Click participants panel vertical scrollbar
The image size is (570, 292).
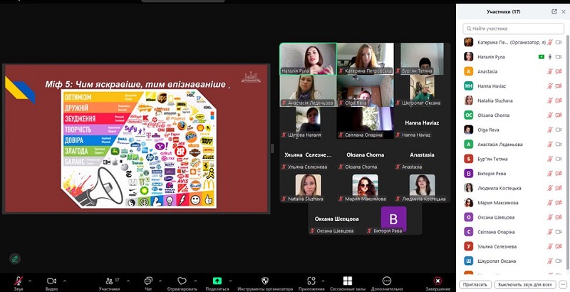568,152
